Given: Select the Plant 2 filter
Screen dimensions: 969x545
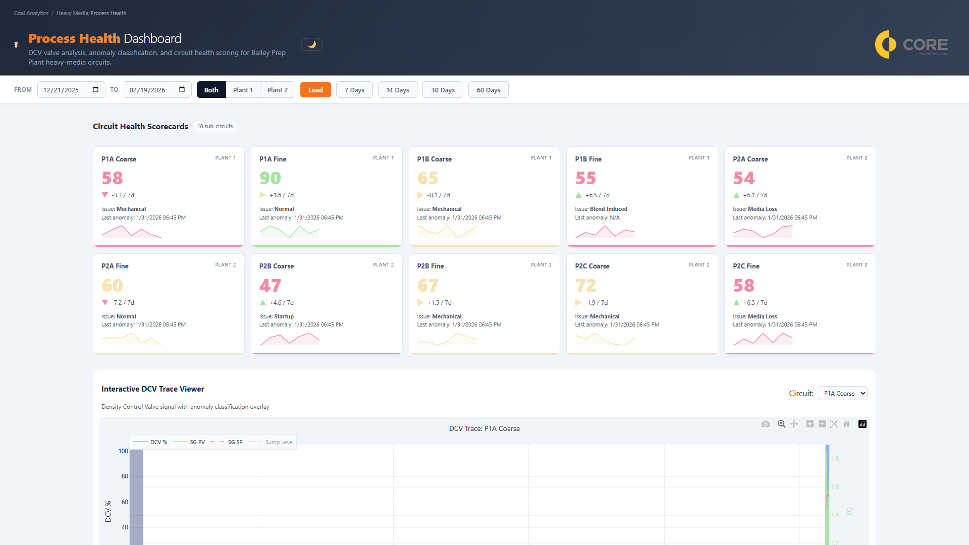Looking at the screenshot, I should [x=277, y=89].
